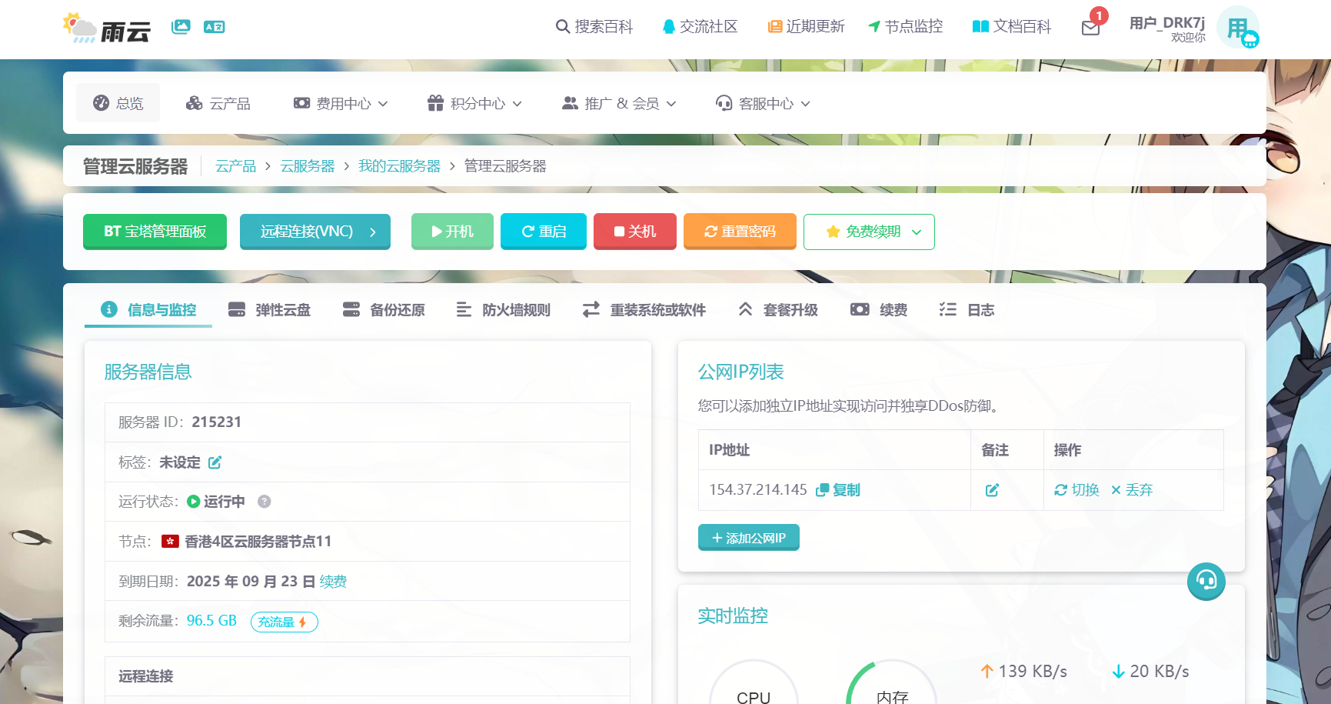The width and height of the screenshot is (1331, 704).
Task: Click the upload speed 139 KB/s
Action: click(x=1024, y=672)
